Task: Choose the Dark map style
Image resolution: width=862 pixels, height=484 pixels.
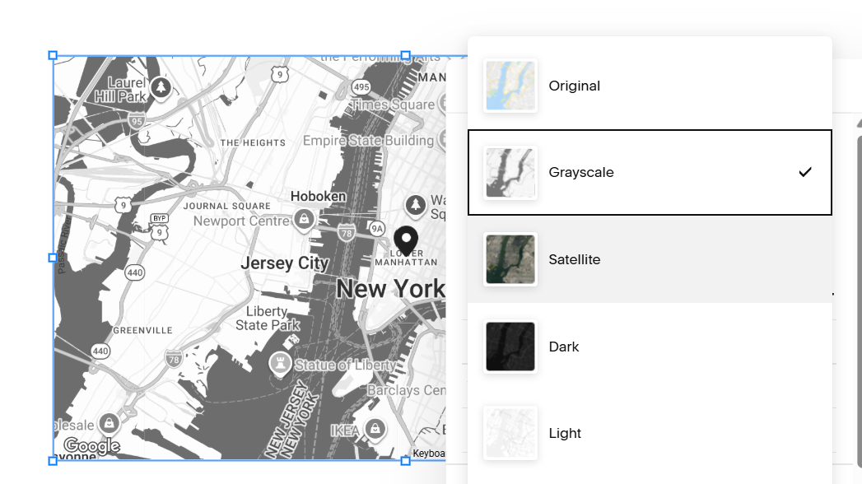Action: 650,347
